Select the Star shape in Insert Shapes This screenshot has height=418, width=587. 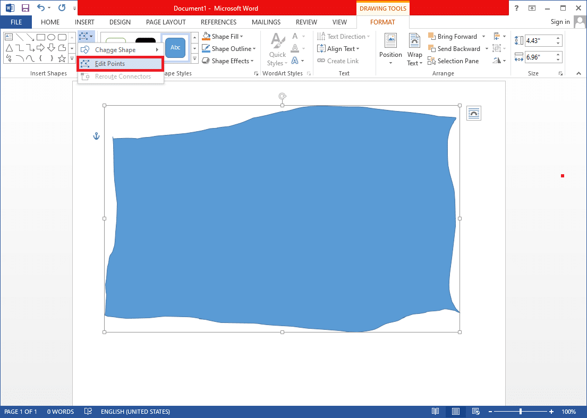point(62,58)
